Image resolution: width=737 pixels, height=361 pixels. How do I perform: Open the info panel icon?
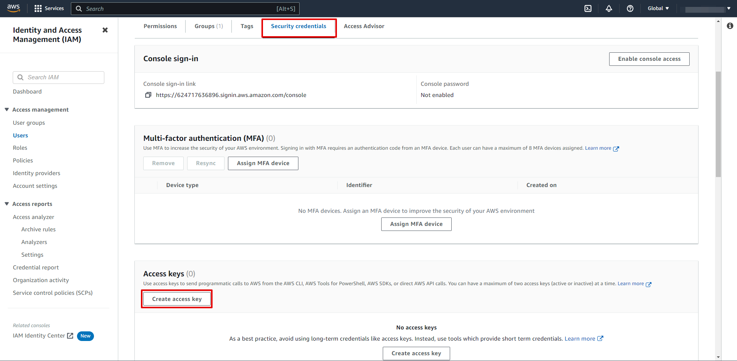point(730,26)
